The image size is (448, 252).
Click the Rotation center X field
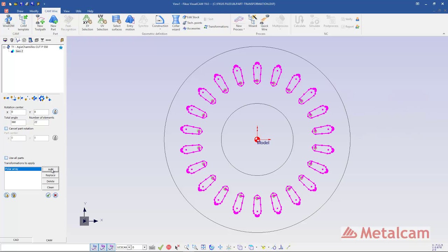point(18,112)
